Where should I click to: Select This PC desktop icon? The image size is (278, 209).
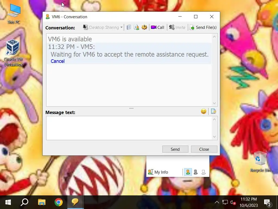click(14, 14)
